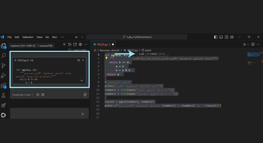The height and width of the screenshot is (143, 263).
Task: Open the Source Control view
Action: [x=4, y=66]
